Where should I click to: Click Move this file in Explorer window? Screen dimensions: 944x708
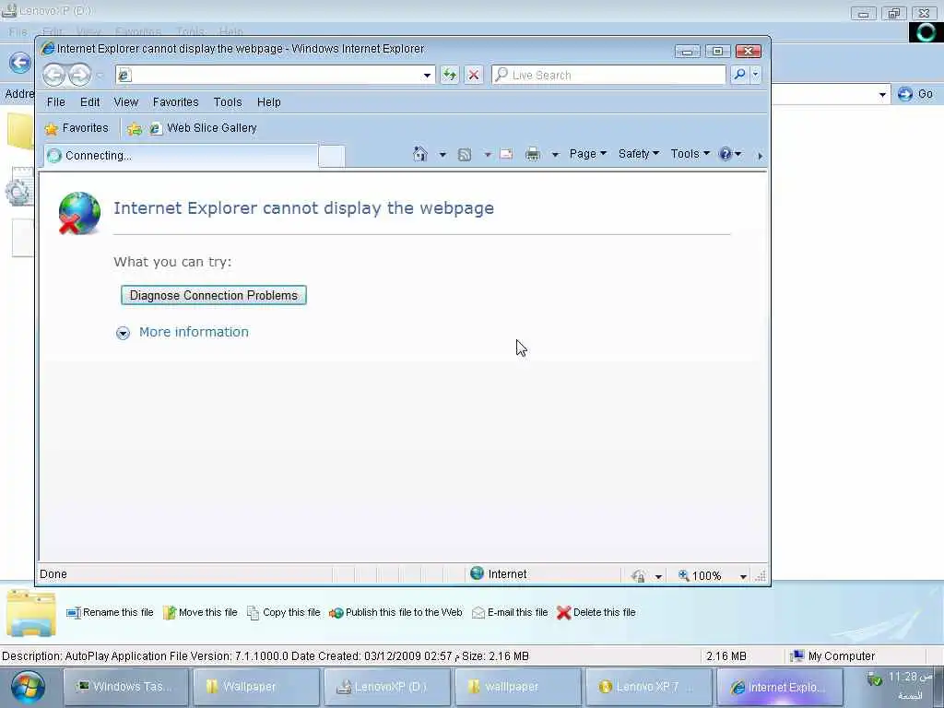pyautogui.click(x=200, y=613)
